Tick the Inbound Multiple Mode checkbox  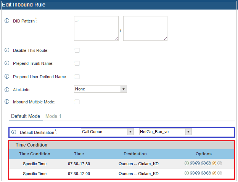77,102
